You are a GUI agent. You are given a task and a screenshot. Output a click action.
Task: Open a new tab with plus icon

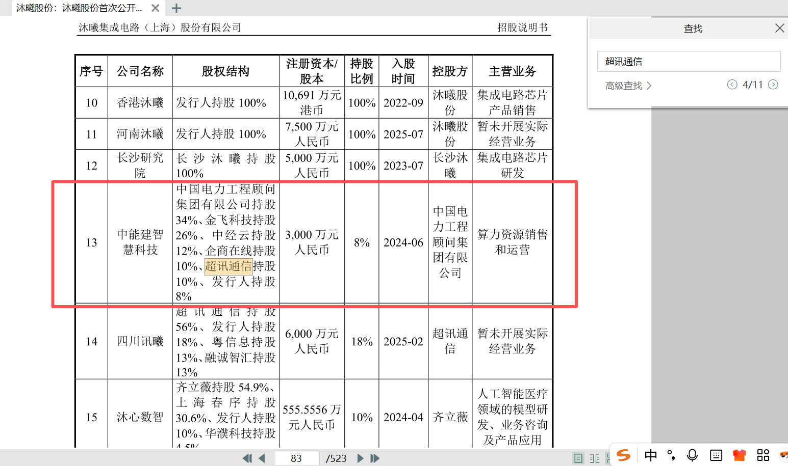coord(176,8)
